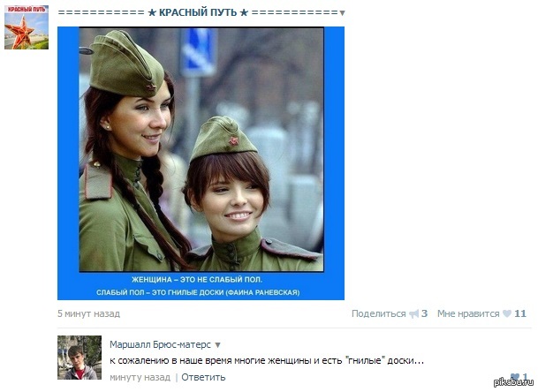Click the 'минуту назад' comment timestamp

[x=140, y=377]
